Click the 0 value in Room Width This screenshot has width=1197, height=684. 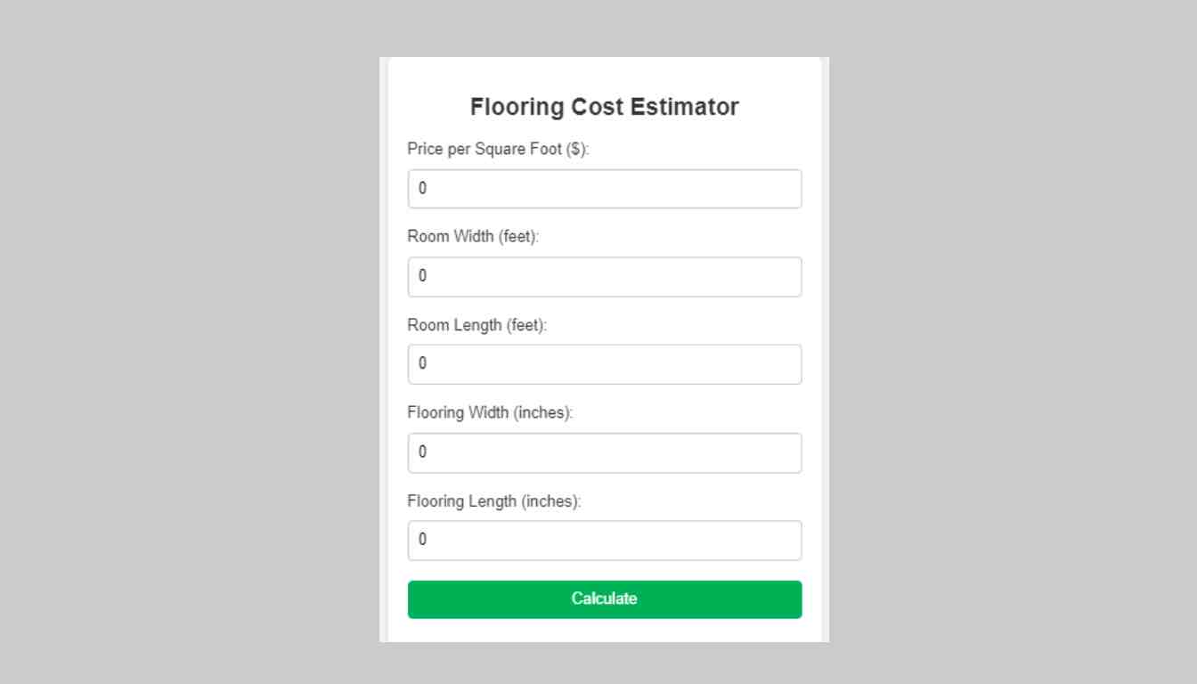tap(422, 276)
